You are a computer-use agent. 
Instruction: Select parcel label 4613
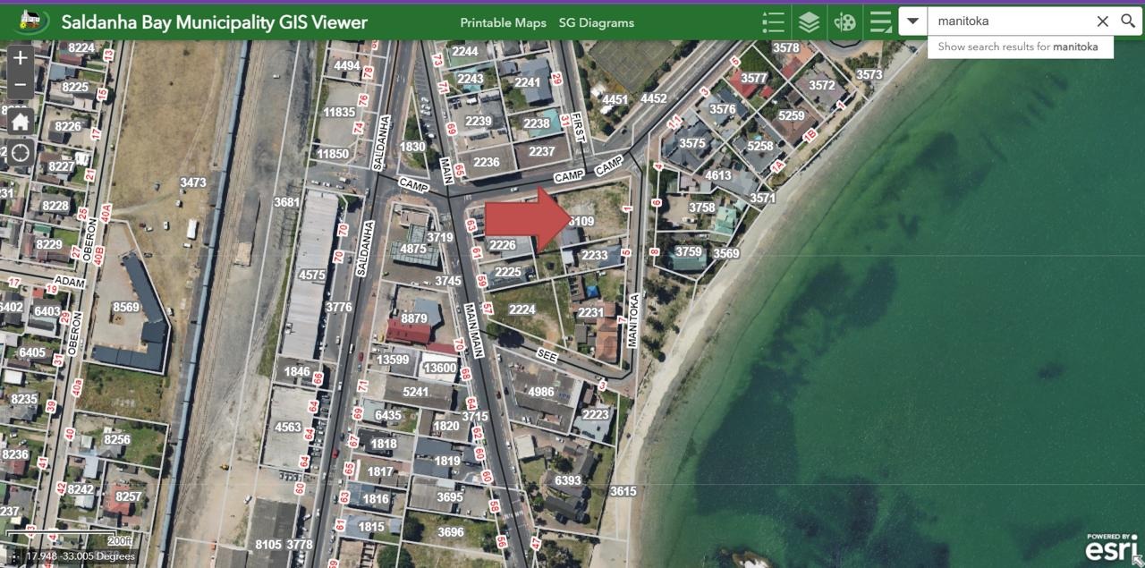point(717,175)
